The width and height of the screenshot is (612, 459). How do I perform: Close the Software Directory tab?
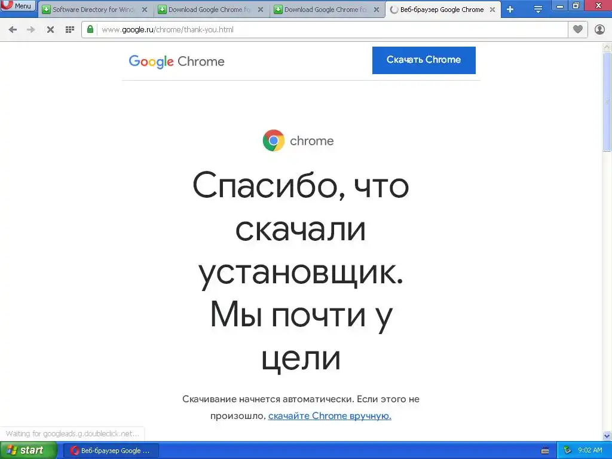tap(145, 10)
